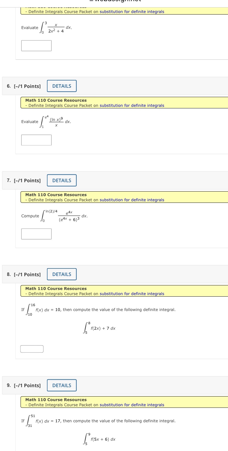Click the answer box for problem 5

[36, 45]
